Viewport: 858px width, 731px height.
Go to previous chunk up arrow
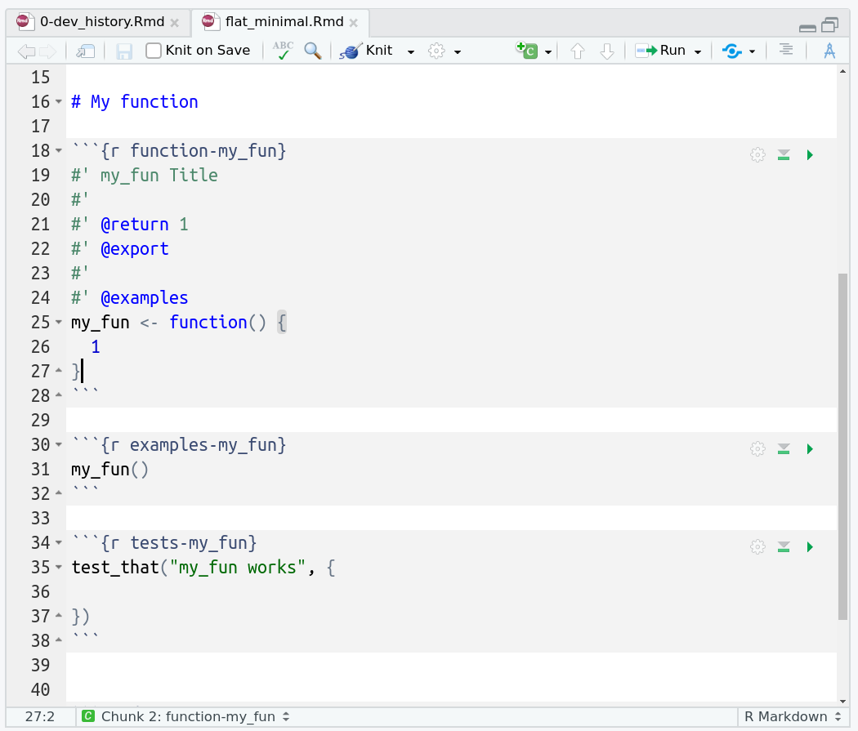(x=577, y=51)
